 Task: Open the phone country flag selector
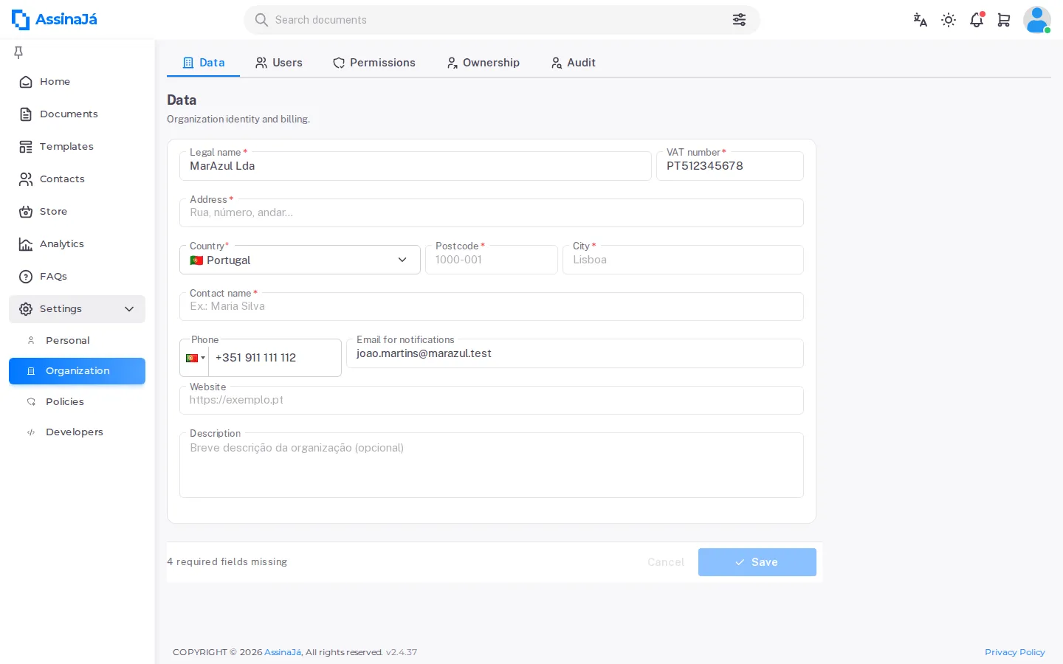pyautogui.click(x=195, y=358)
